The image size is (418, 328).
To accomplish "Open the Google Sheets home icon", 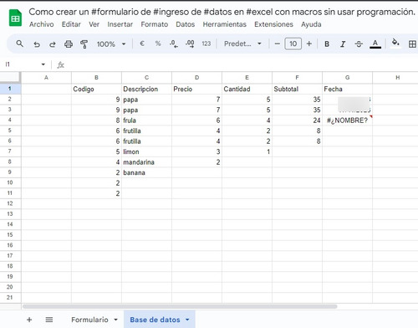I will pyautogui.click(x=15, y=18).
